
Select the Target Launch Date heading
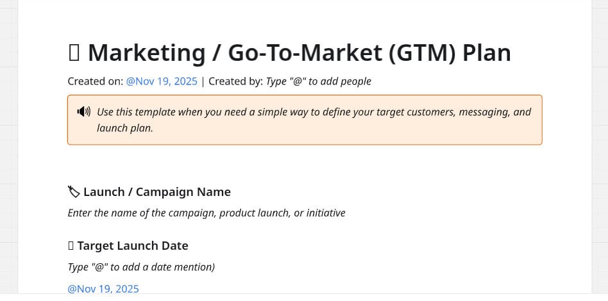click(x=133, y=246)
